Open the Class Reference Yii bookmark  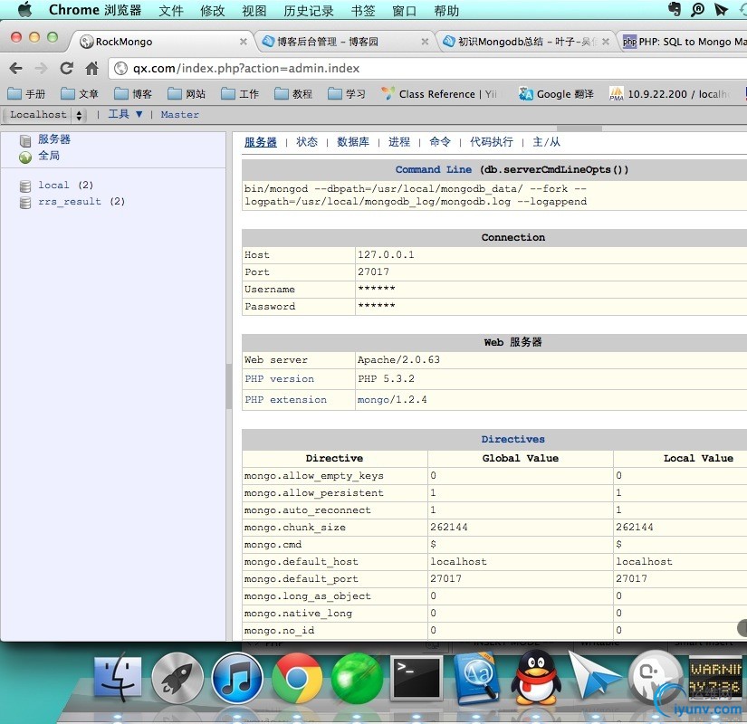click(x=439, y=94)
